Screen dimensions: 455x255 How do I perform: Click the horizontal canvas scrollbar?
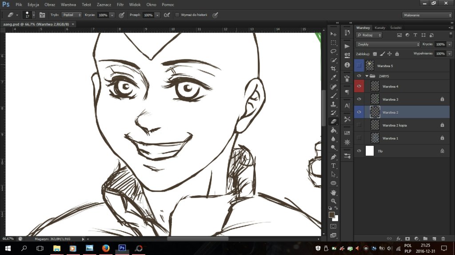tap(198, 239)
